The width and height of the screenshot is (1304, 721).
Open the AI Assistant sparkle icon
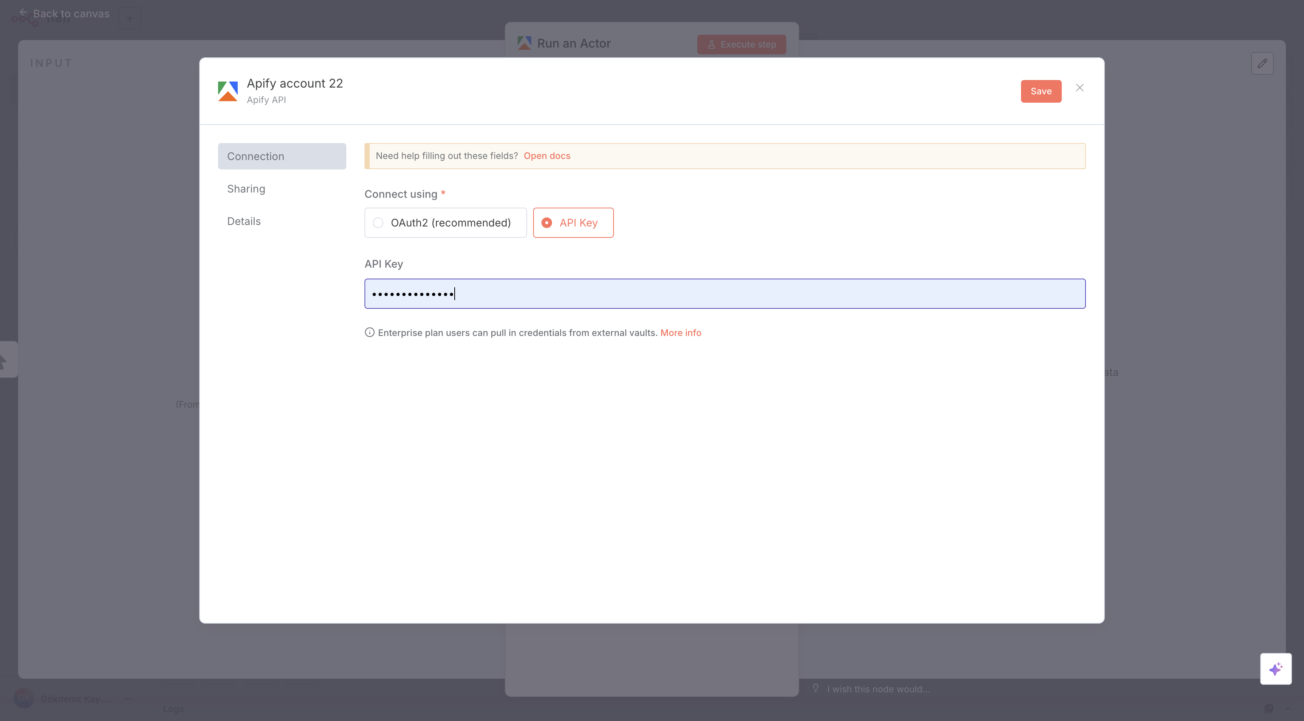coord(1275,669)
